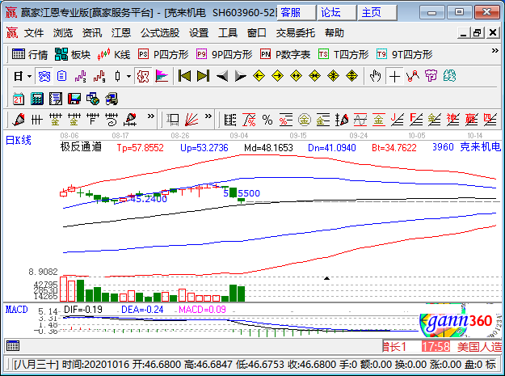
Task: Click the black vertical grid lines tool
Action: coord(36,120)
